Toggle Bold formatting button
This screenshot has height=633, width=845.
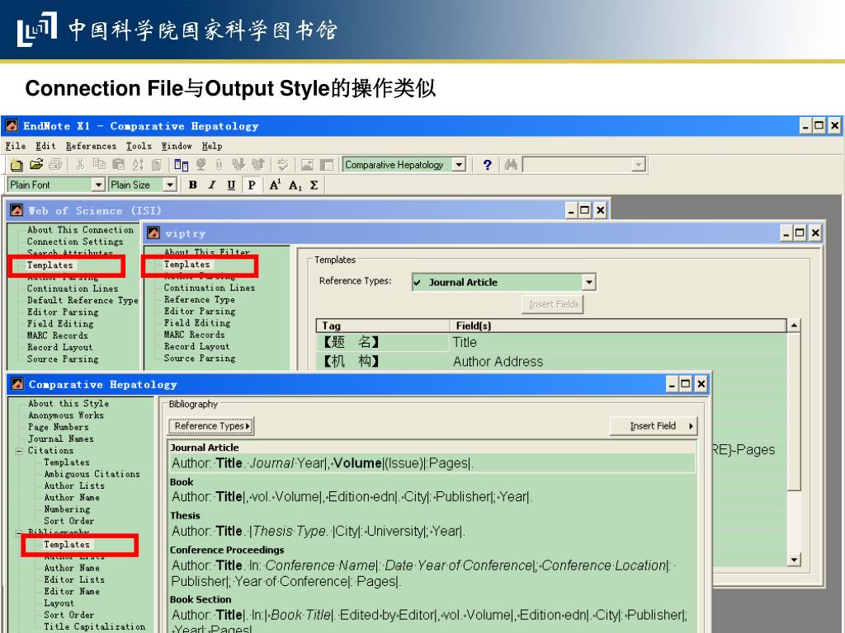(193, 185)
